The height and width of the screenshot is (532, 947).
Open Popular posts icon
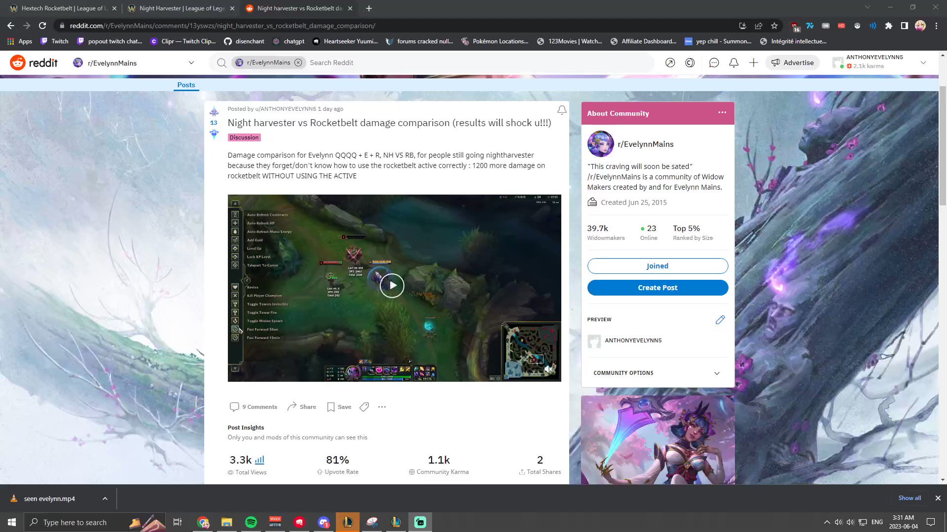[x=670, y=63]
